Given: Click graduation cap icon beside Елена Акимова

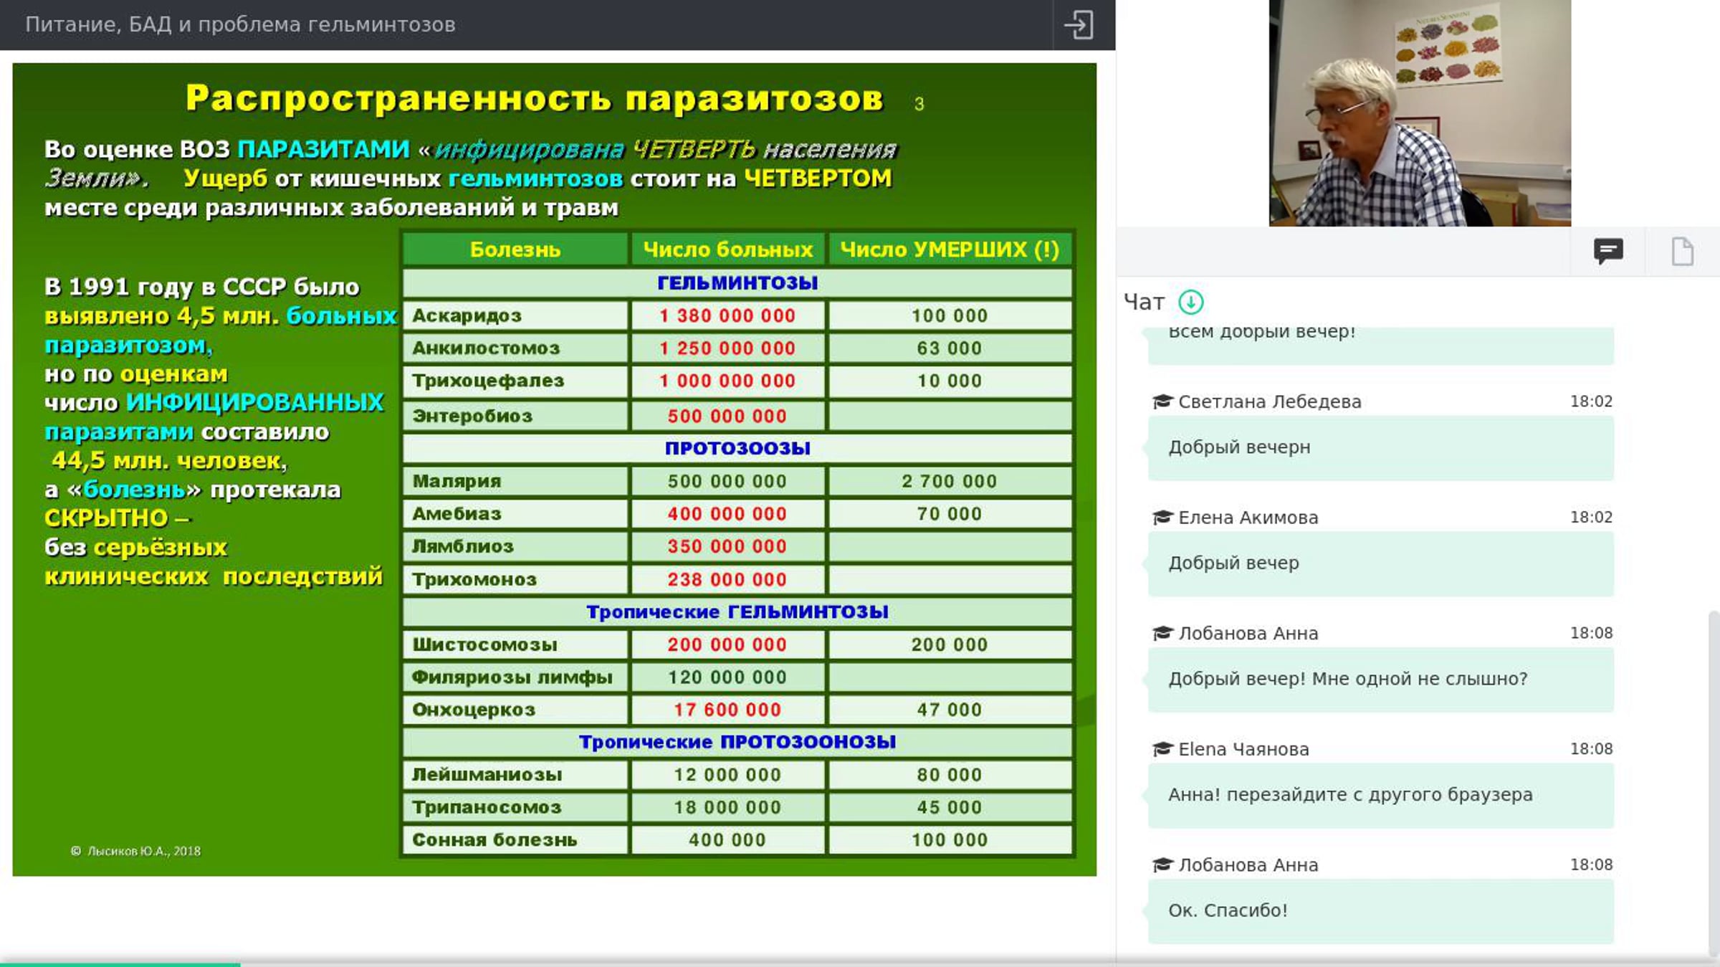Looking at the screenshot, I should click(1162, 518).
